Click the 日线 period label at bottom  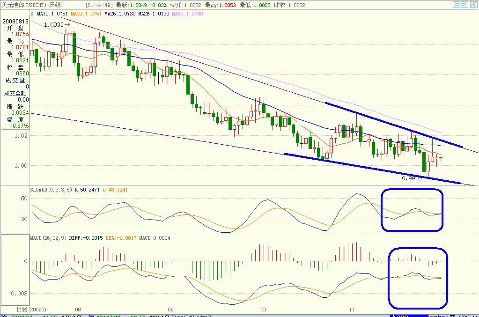tap(22, 310)
